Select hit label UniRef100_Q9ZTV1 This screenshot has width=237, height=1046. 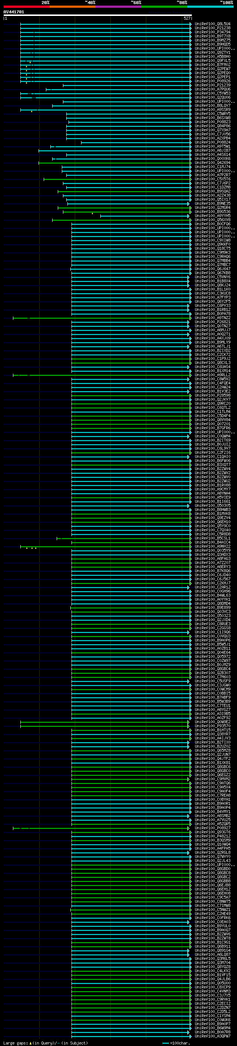[213, 52]
